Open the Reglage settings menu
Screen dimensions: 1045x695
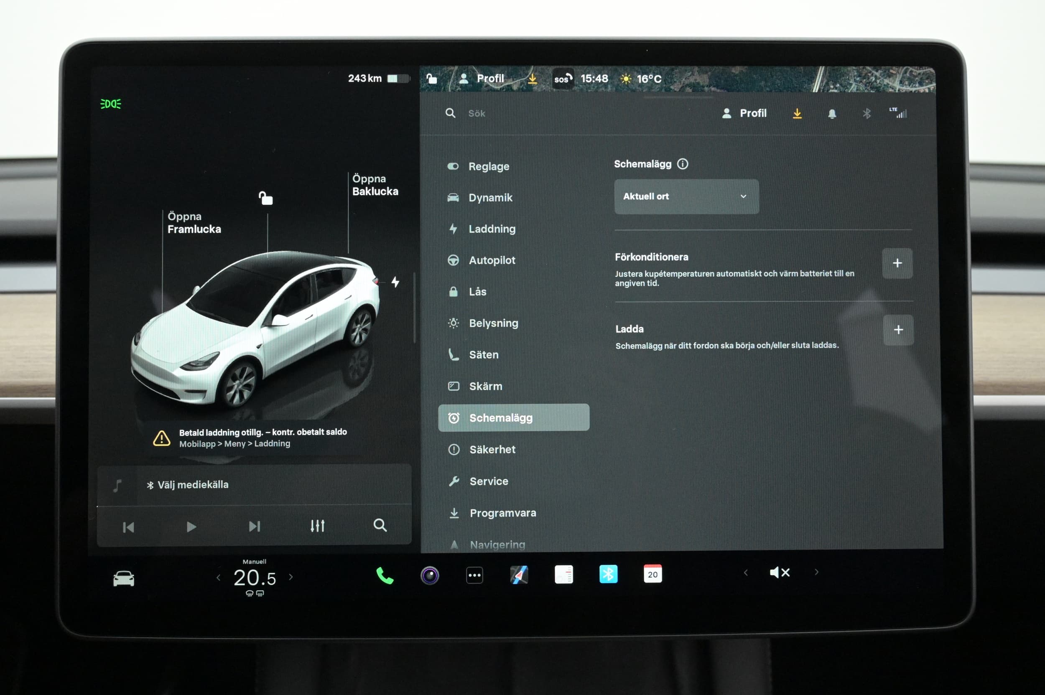(479, 167)
